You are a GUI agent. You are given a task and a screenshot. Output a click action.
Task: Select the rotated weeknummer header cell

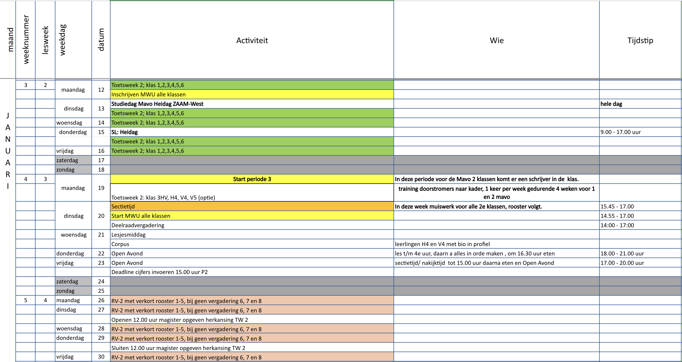click(x=26, y=40)
